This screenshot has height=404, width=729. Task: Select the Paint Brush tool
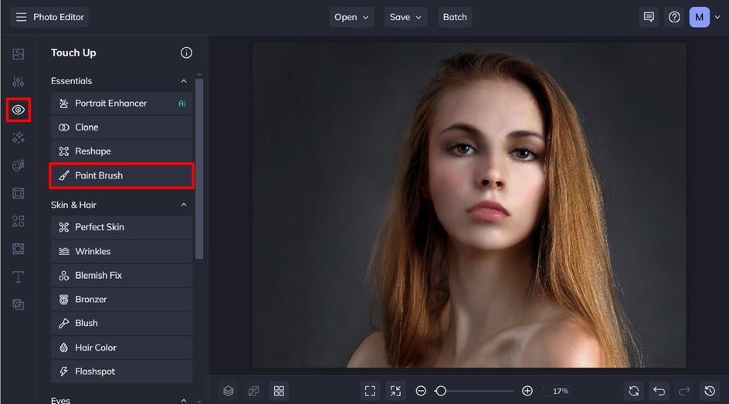click(121, 175)
